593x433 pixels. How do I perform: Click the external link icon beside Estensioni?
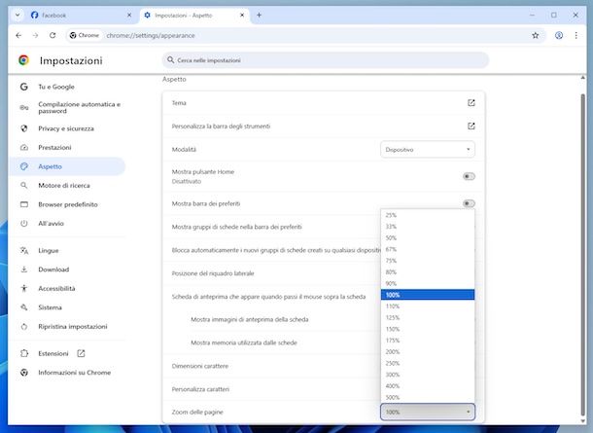(81, 353)
